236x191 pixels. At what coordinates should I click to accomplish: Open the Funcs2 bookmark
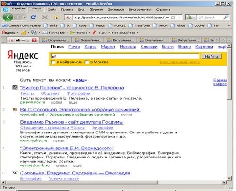click(x=117, y=25)
